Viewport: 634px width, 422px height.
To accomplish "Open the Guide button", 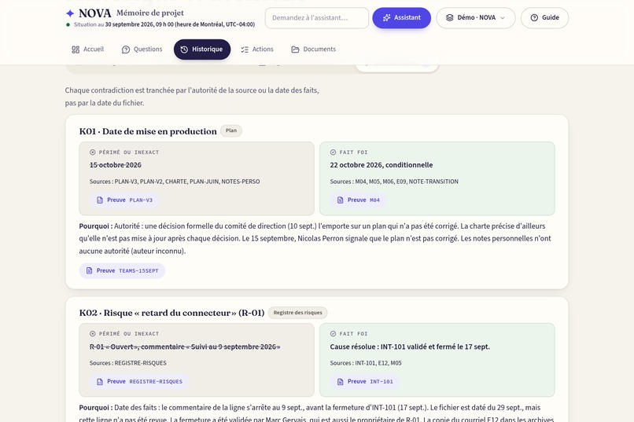I will 544,18.
